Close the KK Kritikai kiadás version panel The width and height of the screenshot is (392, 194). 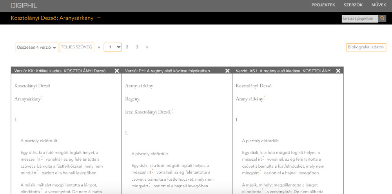(x=117, y=71)
